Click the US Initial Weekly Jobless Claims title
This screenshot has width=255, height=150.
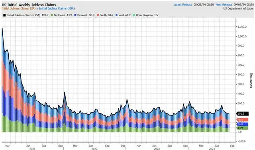(29, 5)
